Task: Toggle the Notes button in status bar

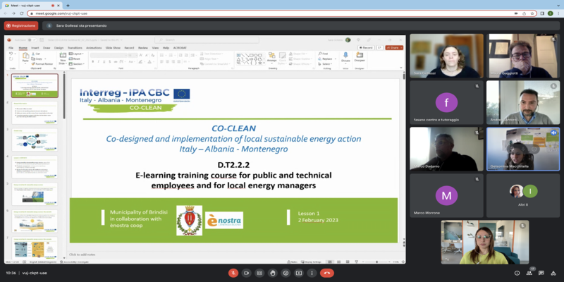Action: [293, 262]
